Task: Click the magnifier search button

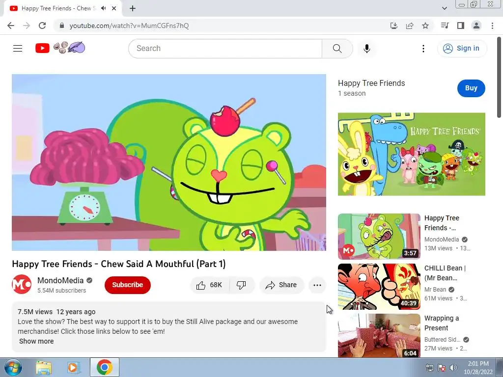Action: click(x=337, y=49)
